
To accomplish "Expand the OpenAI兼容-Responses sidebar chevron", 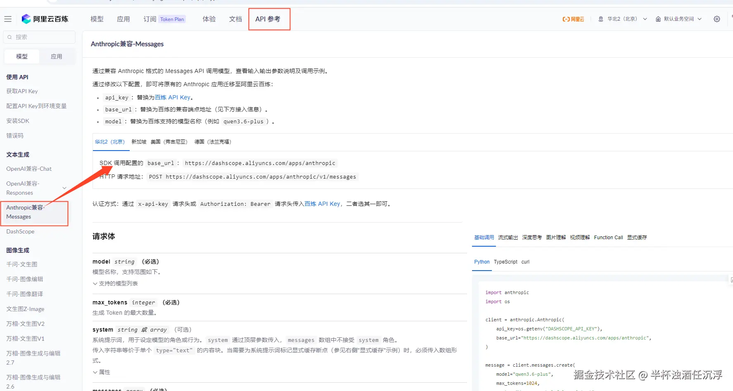I will (64, 188).
